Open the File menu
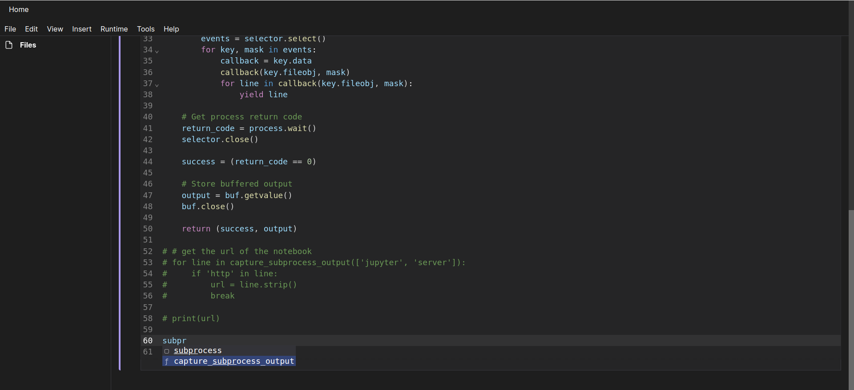This screenshot has width=854, height=390. (10, 29)
